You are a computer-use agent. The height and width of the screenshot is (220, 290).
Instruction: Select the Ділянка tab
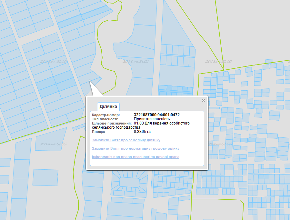coord(108,107)
